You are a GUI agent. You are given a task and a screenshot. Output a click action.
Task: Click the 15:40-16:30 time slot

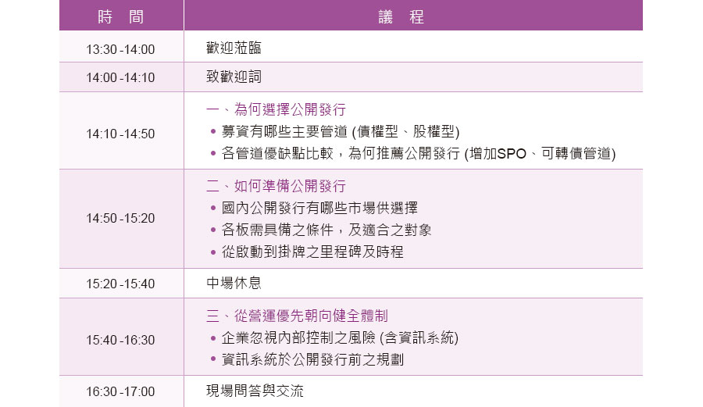(121, 340)
